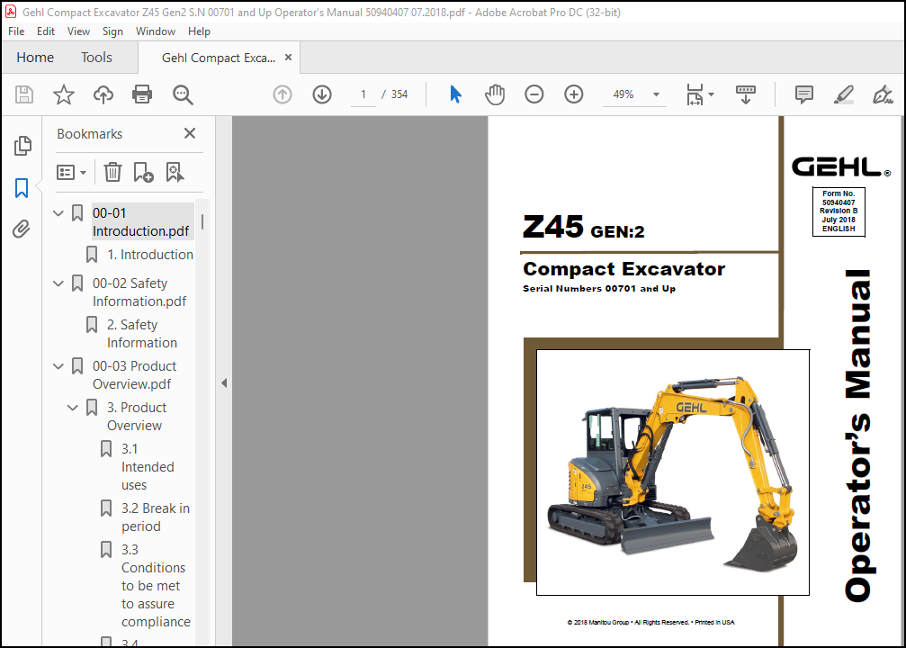906x648 pixels.
Task: Print the document
Action: click(x=142, y=94)
